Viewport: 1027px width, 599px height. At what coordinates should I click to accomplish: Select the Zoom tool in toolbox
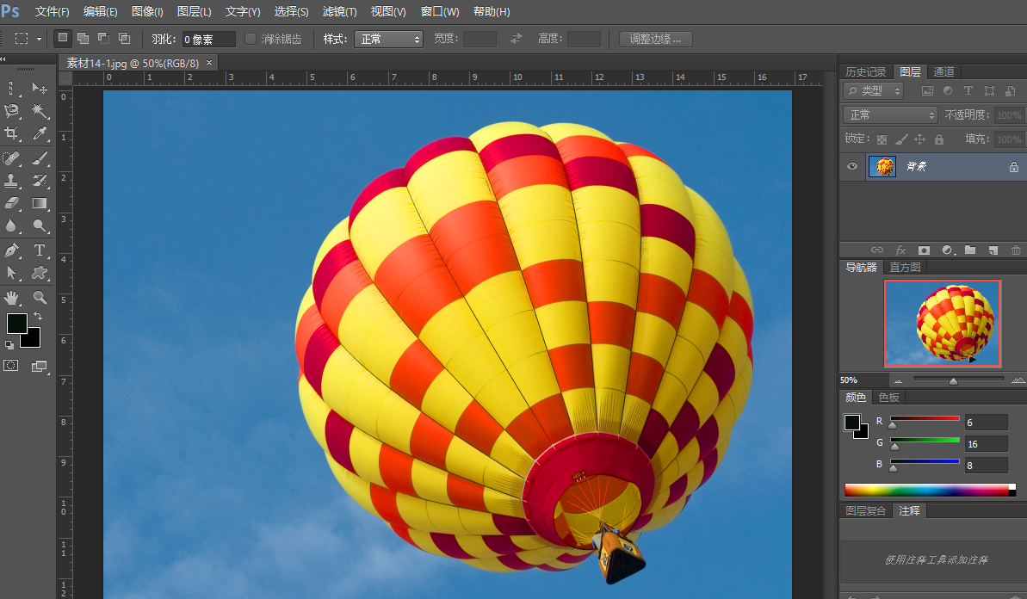(x=40, y=297)
